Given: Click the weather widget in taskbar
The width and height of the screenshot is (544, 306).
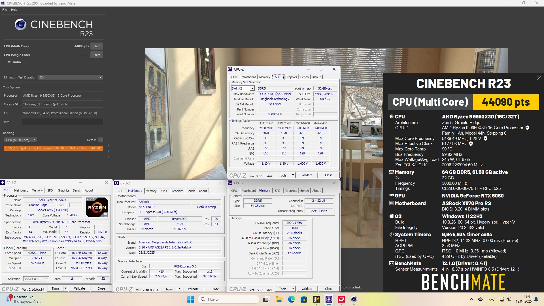Looking at the screenshot, I should pyautogui.click(x=24, y=299).
